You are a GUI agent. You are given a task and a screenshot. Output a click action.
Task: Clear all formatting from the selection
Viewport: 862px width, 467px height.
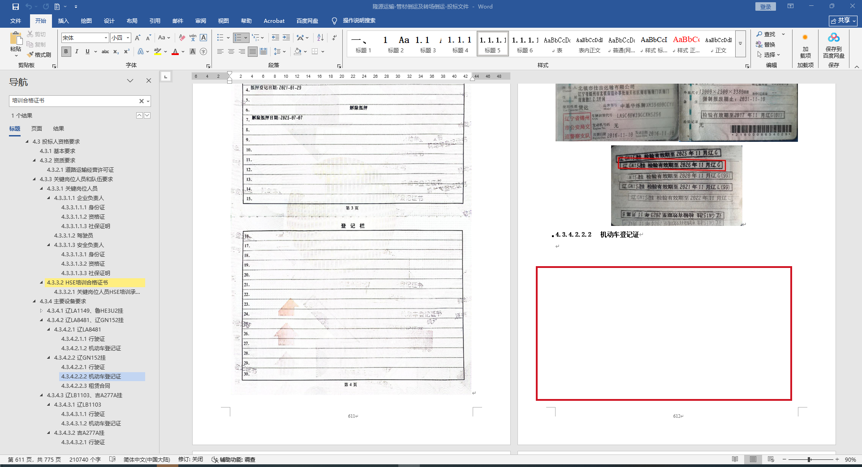[182, 38]
